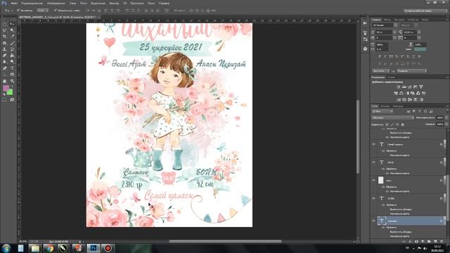Switch to the Каналы tab
This screenshot has width=450, height=253.
(385, 106)
